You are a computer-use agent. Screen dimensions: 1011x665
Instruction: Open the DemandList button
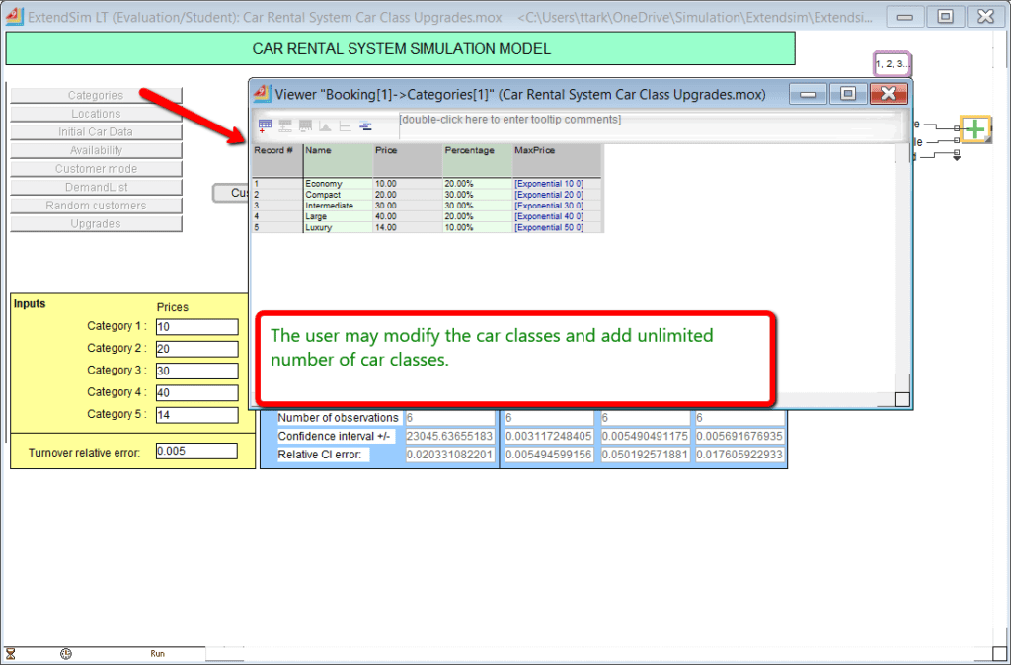(x=96, y=187)
